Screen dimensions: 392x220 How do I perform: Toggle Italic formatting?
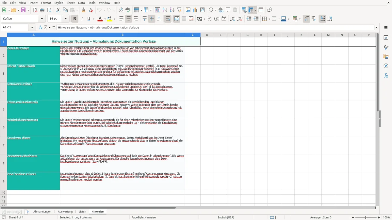coord(82,19)
